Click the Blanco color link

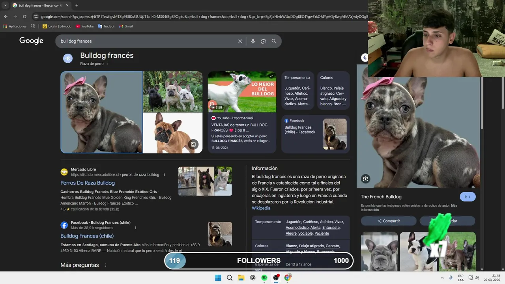292,246
